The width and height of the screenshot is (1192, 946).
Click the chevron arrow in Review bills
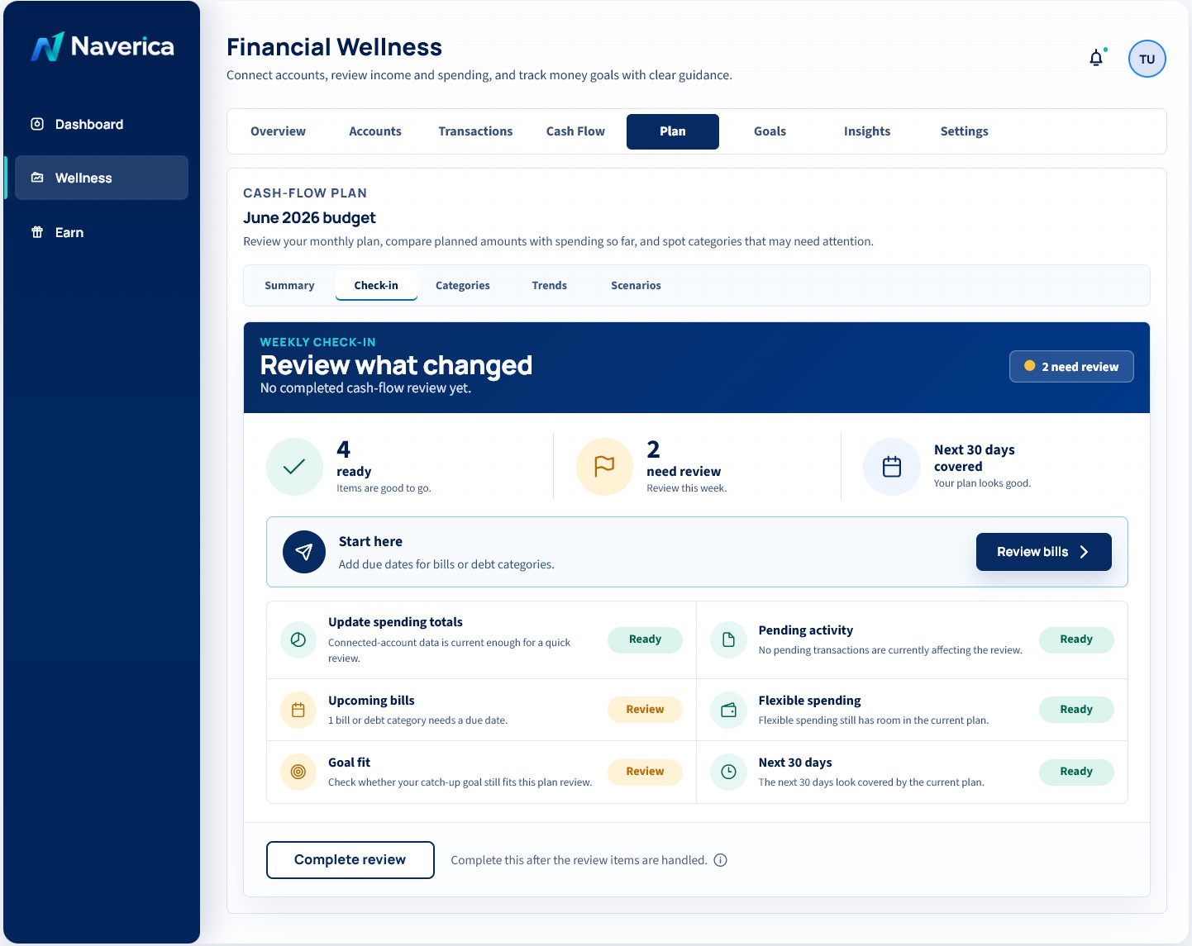click(1084, 552)
